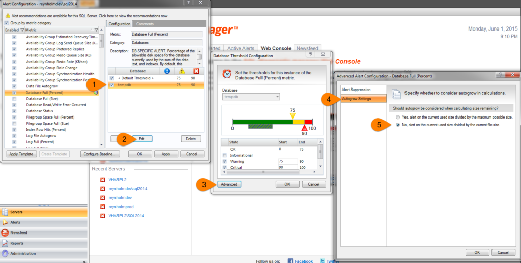The image size is (521, 263).
Task: Toggle the Warning state checkbox
Action: [225, 161]
